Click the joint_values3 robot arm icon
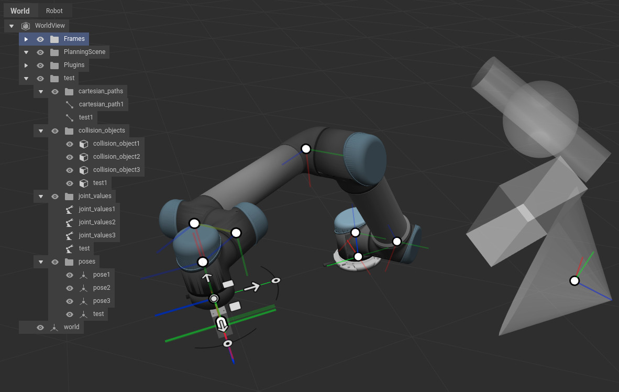Image resolution: width=619 pixels, height=392 pixels. (x=70, y=235)
